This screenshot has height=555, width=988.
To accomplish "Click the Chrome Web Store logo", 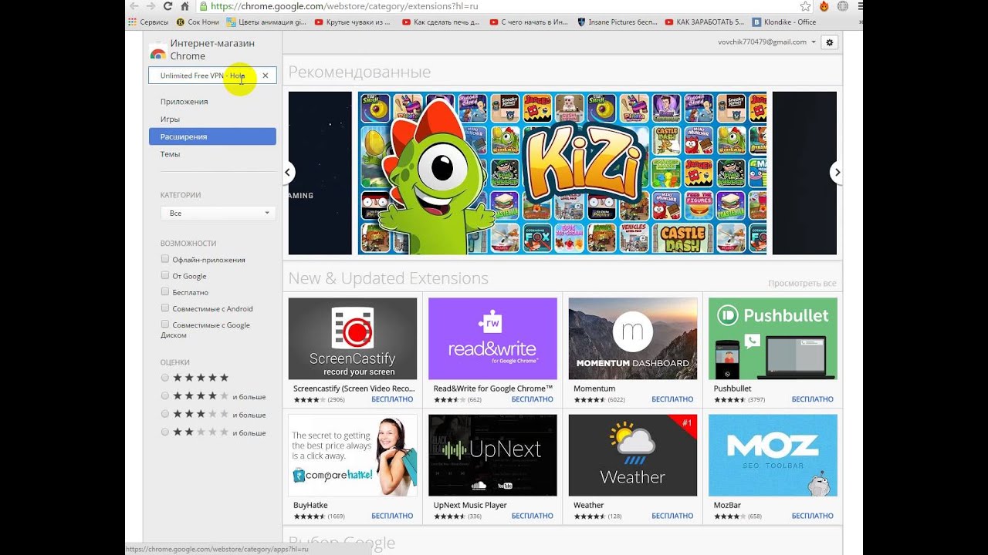I will (x=158, y=51).
